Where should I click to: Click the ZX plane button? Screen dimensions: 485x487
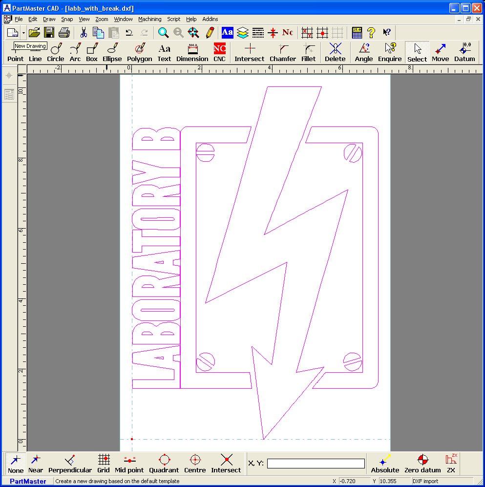pyautogui.click(x=451, y=464)
